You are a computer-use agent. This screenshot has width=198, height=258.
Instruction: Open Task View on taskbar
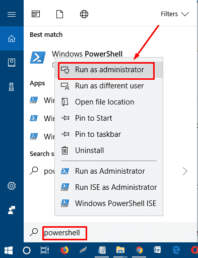pos(45,250)
